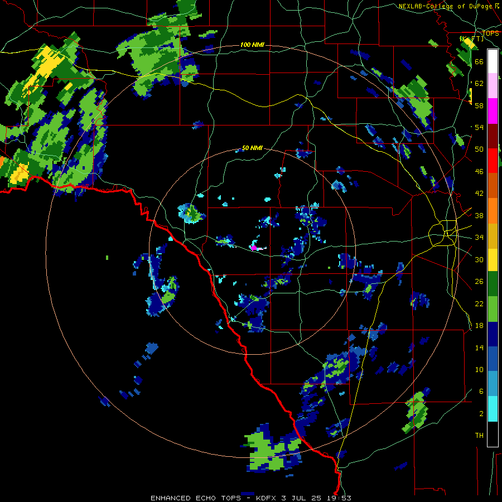Image resolution: width=502 pixels, height=502 pixels.
Task: Pick the light orange legend swatch
Action: click(493, 211)
